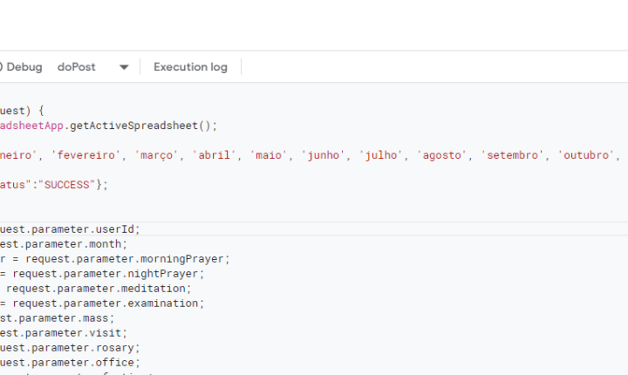Click the request.parameter.month line
Viewport: 628px width, 375px height.
coord(64,244)
